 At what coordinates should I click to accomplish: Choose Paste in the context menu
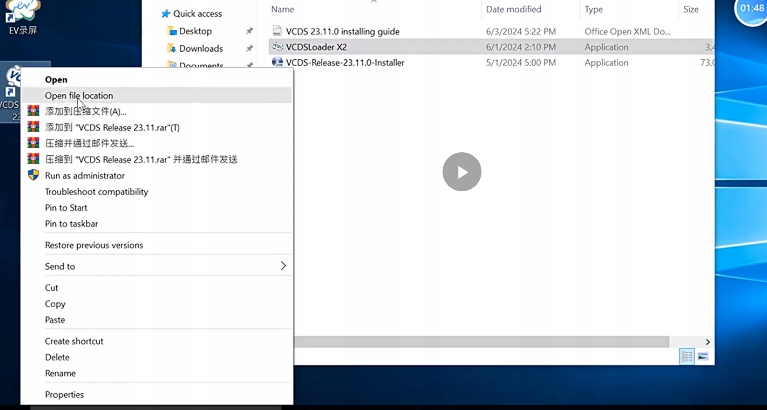tap(54, 320)
